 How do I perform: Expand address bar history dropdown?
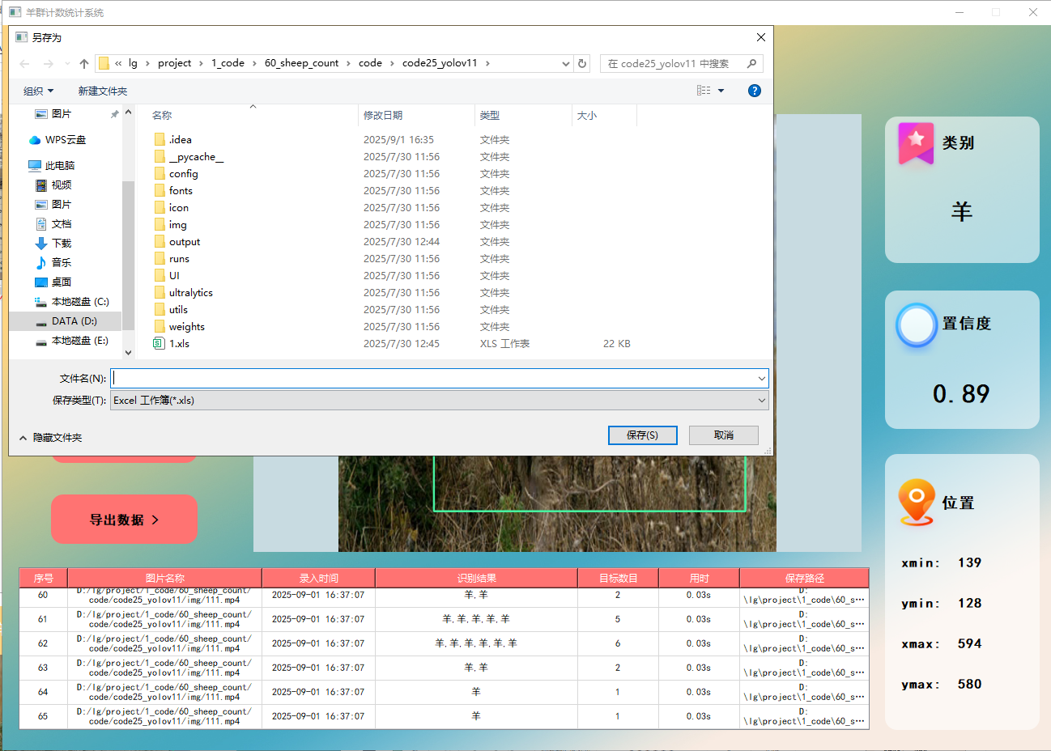pyautogui.click(x=565, y=63)
